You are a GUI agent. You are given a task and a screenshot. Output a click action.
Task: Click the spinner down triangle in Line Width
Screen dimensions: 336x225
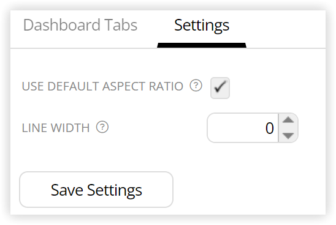pos(288,136)
